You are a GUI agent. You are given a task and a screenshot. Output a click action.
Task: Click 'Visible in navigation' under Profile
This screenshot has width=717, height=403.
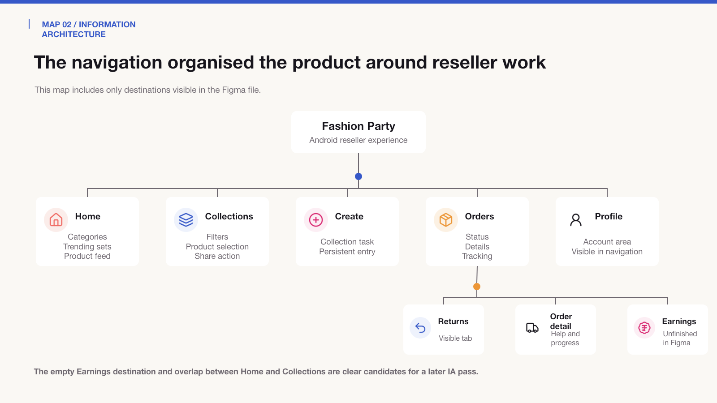click(x=607, y=252)
